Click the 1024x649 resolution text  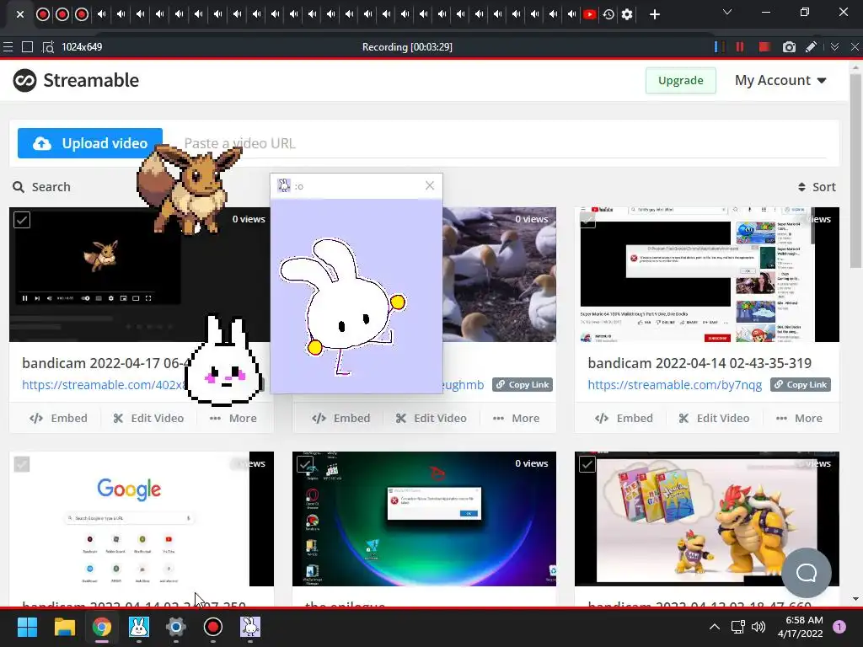(82, 47)
